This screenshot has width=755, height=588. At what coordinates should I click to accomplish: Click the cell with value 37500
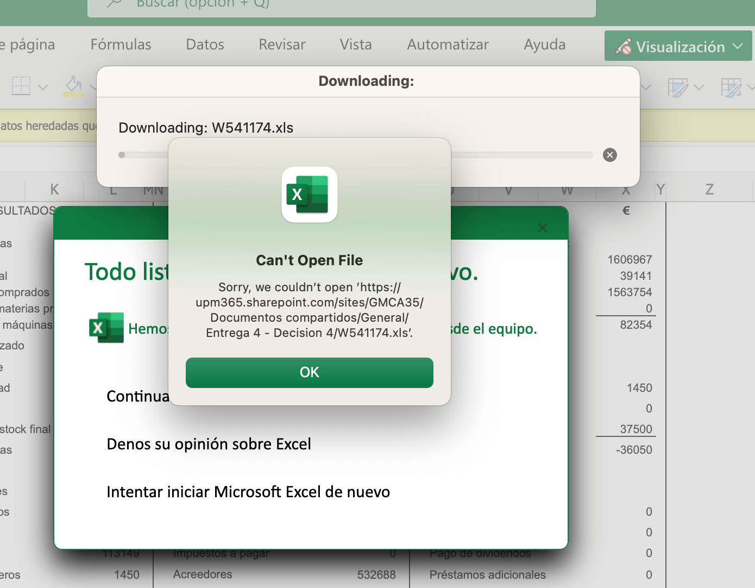coord(636,429)
